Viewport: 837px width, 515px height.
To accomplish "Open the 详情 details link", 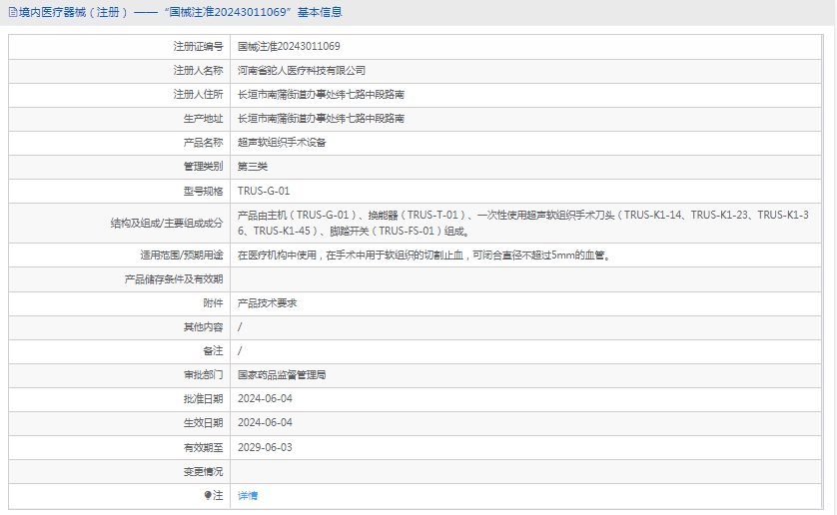I will pyautogui.click(x=248, y=495).
